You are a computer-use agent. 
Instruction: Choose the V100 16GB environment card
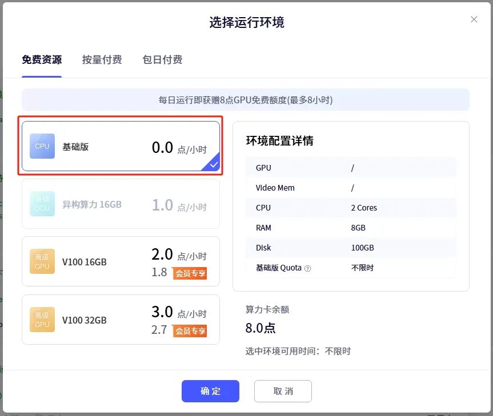(121, 261)
